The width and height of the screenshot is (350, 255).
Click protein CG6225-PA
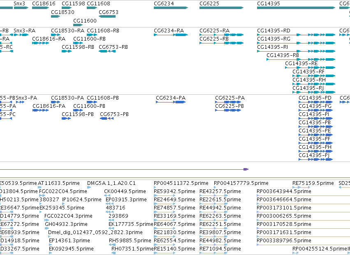tap(230, 98)
